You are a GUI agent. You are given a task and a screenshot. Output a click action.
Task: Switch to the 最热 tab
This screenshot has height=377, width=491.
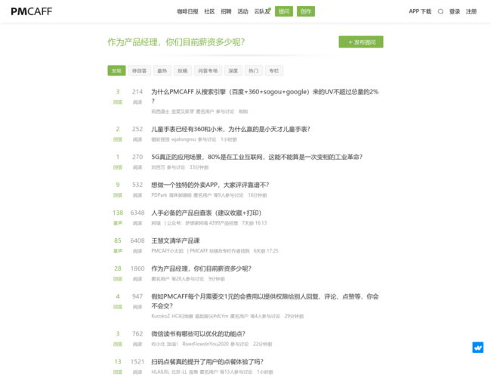tap(162, 71)
